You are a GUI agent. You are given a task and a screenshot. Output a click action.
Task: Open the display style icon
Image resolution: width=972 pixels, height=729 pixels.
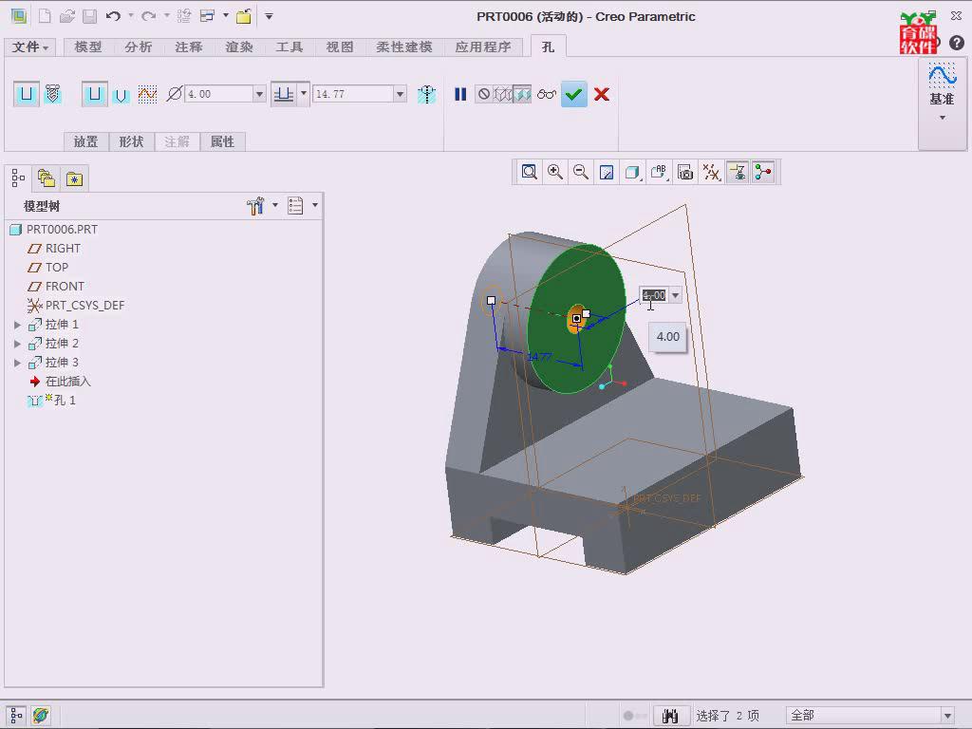[633, 173]
